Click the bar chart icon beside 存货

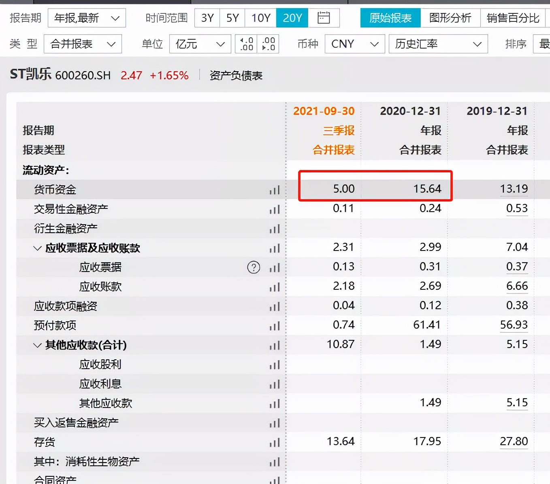275,442
